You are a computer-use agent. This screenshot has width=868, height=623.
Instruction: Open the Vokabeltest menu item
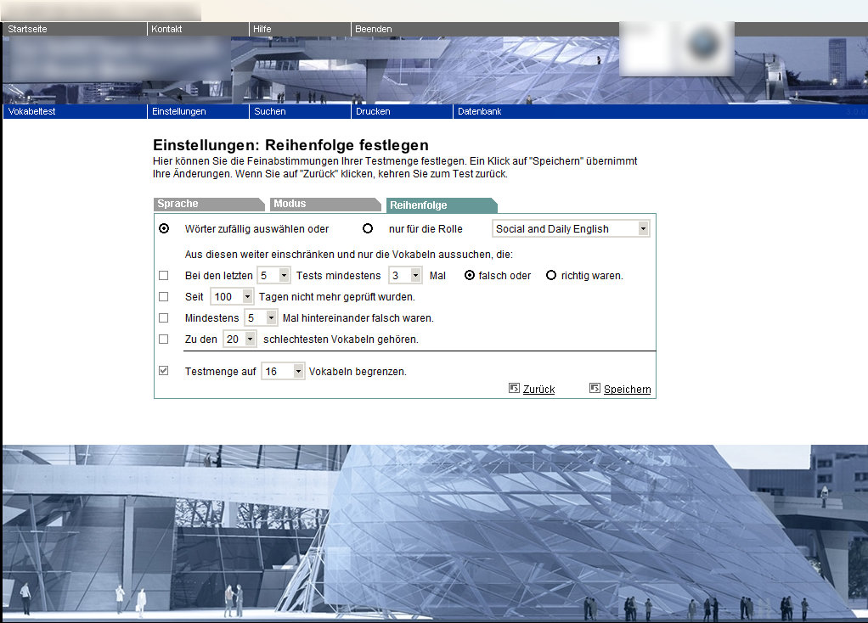(31, 111)
